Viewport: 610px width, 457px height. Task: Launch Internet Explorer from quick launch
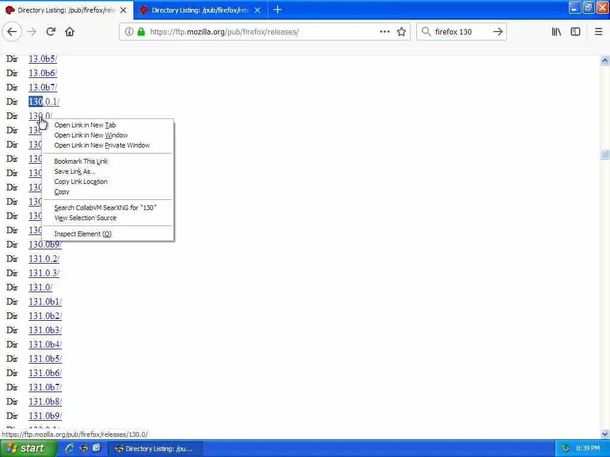(x=70, y=449)
